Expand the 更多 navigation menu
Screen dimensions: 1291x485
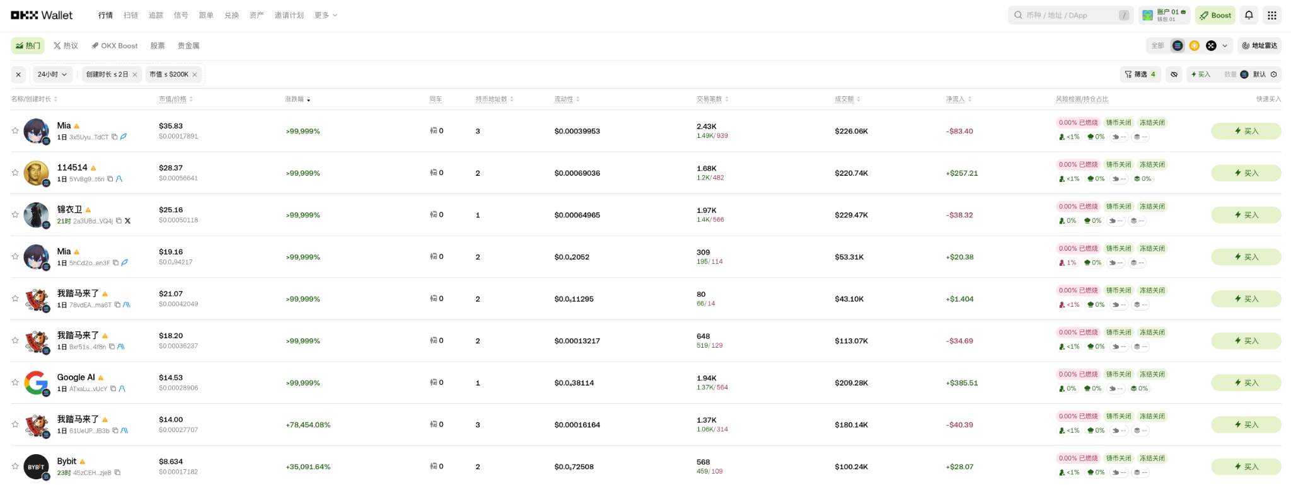coord(326,15)
